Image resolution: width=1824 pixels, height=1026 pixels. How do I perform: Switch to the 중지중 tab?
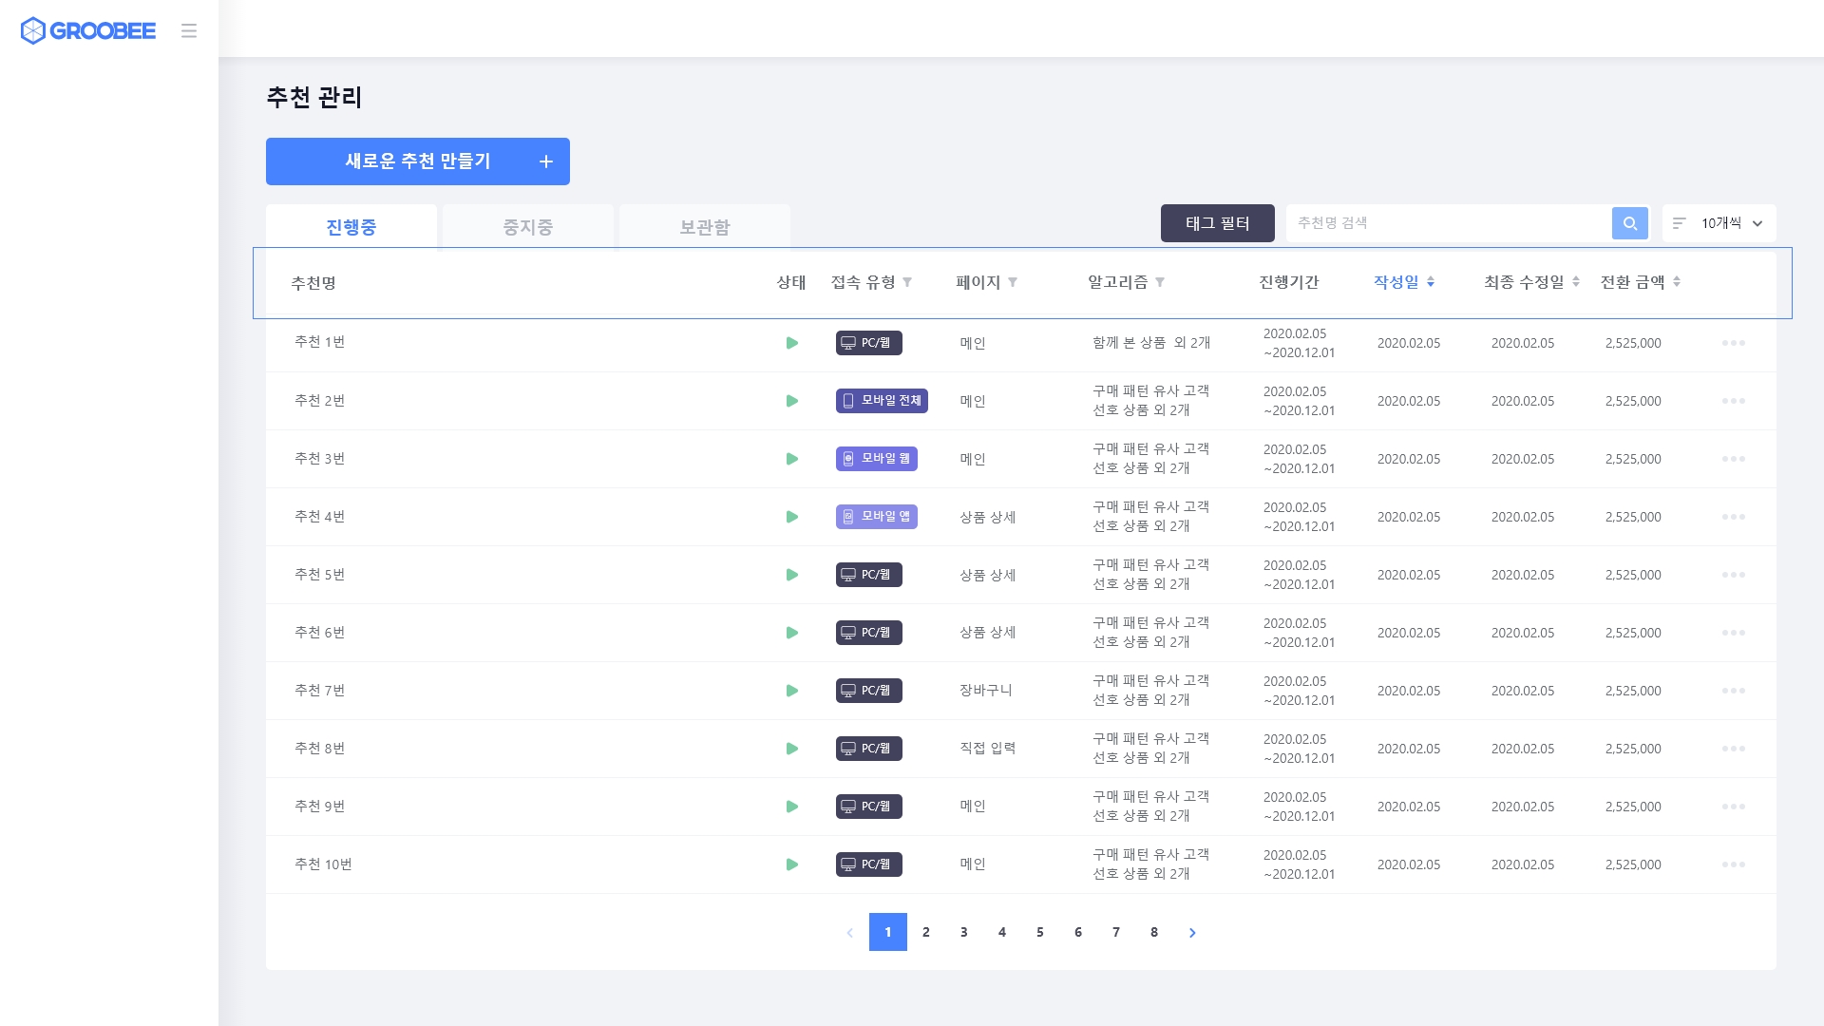pos(527,227)
